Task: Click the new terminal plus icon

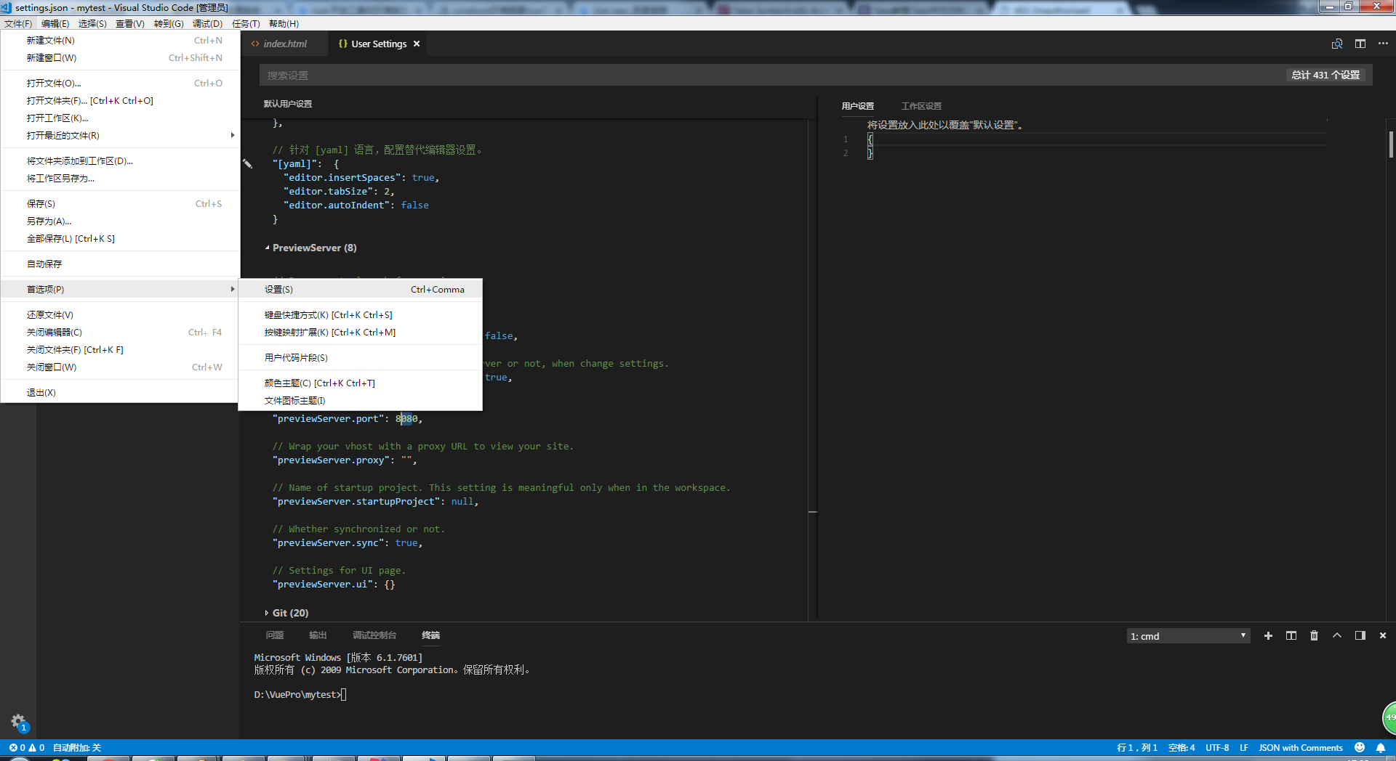Action: click(1268, 635)
